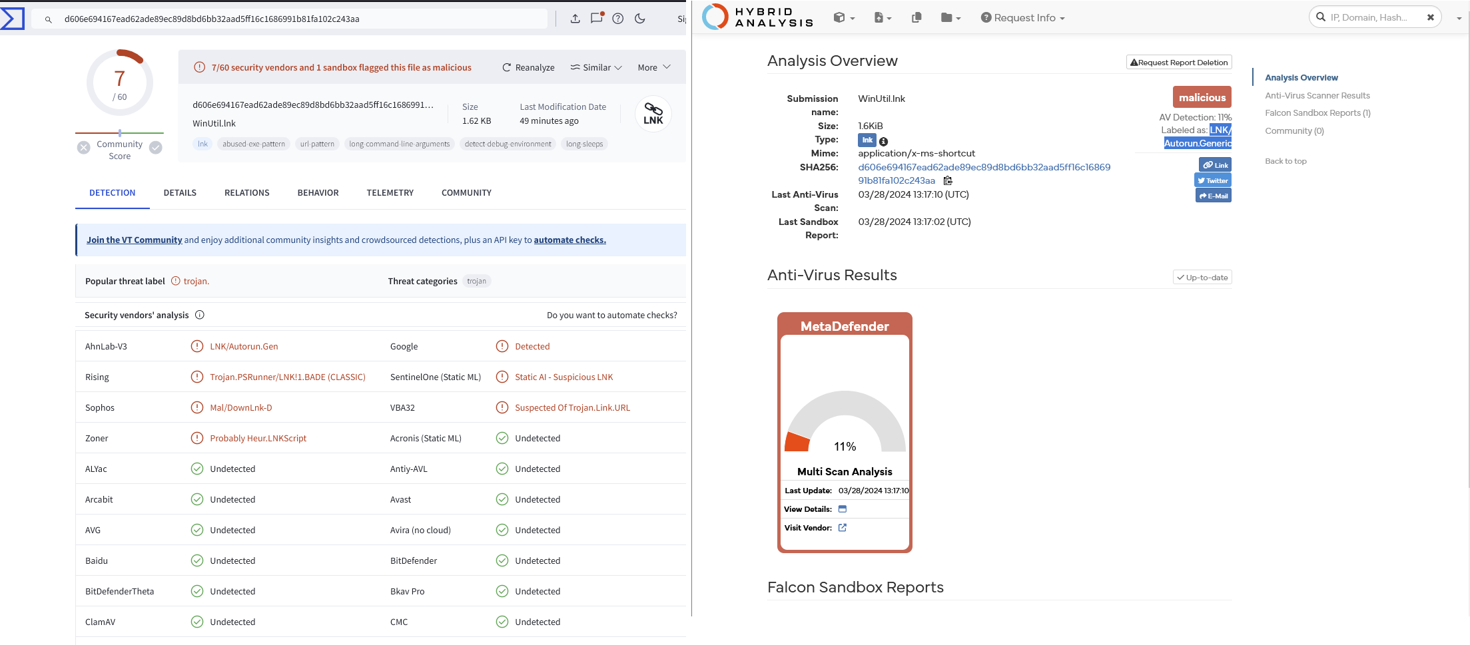Open MetaDefender View Details icon
Screen dimensions: 1470x645
[842, 509]
